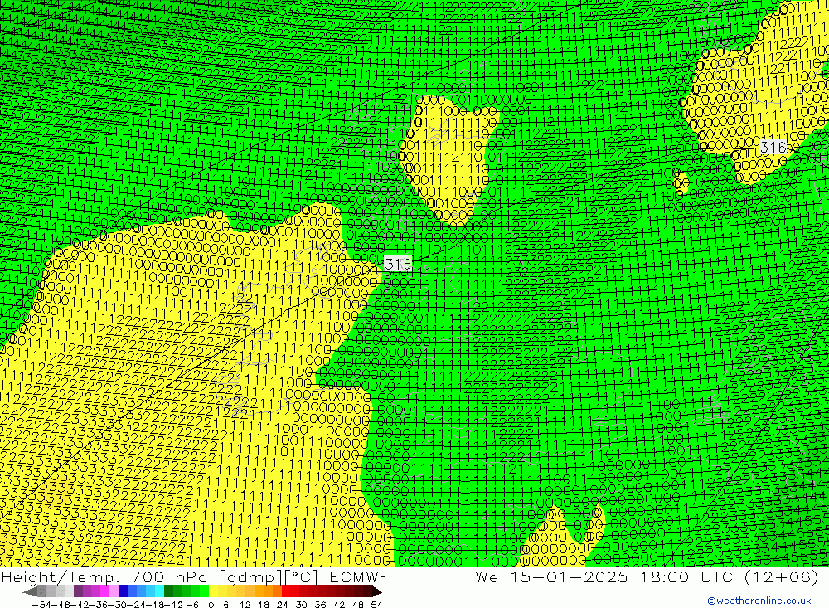Image resolution: width=829 pixels, height=608 pixels.
Task: Pick the yellow swatch above legend value 0
Action: [x=214, y=591]
